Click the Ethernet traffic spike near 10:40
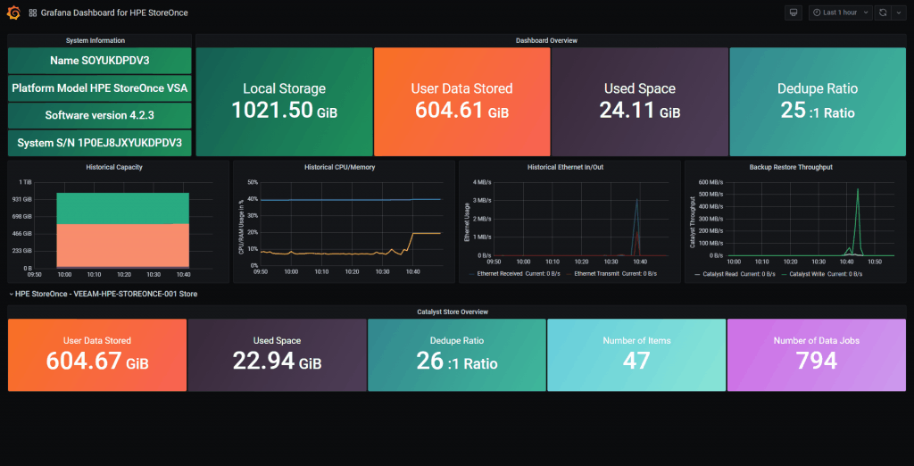Image resolution: width=914 pixels, height=466 pixels. 637,228
